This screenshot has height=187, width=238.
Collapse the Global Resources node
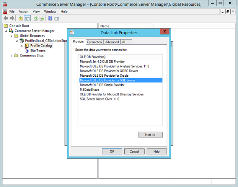[x=11, y=36]
